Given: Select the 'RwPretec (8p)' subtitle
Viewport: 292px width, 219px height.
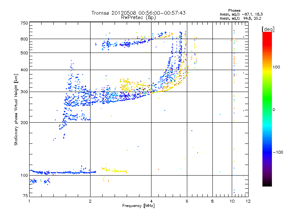Looking at the screenshot, I should [x=138, y=18].
